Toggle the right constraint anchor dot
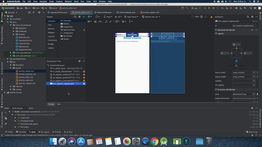 [241, 53]
